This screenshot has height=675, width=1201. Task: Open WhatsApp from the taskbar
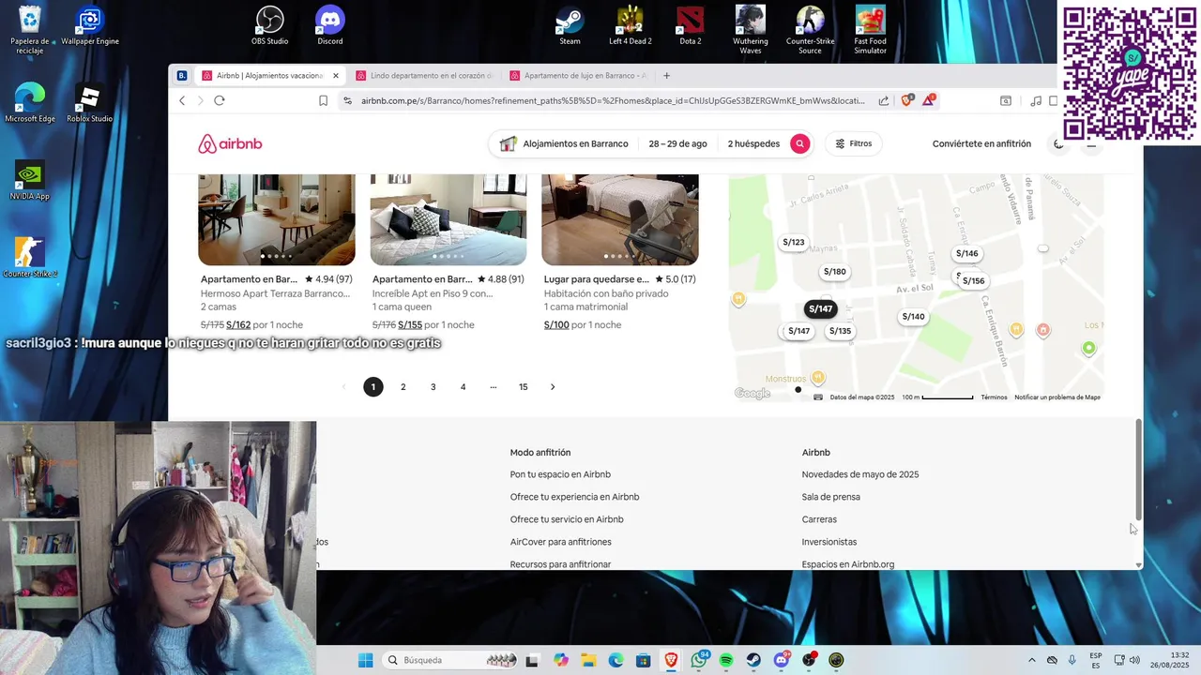(699, 660)
